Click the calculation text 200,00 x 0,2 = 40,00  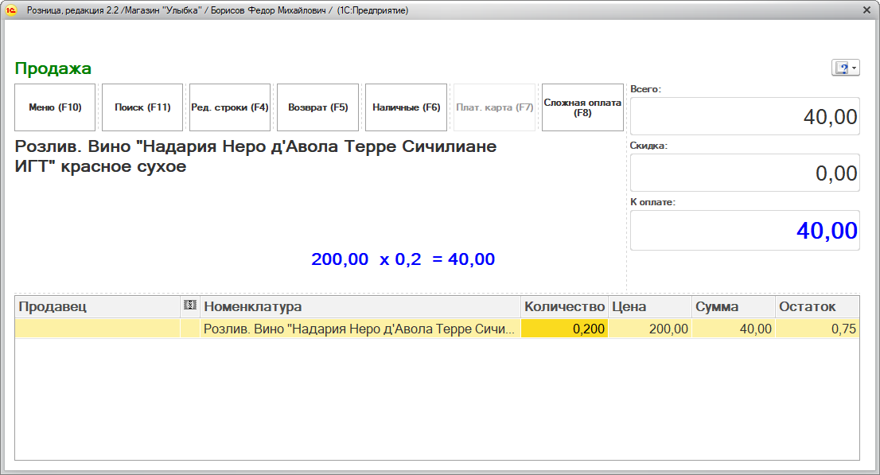point(403,259)
